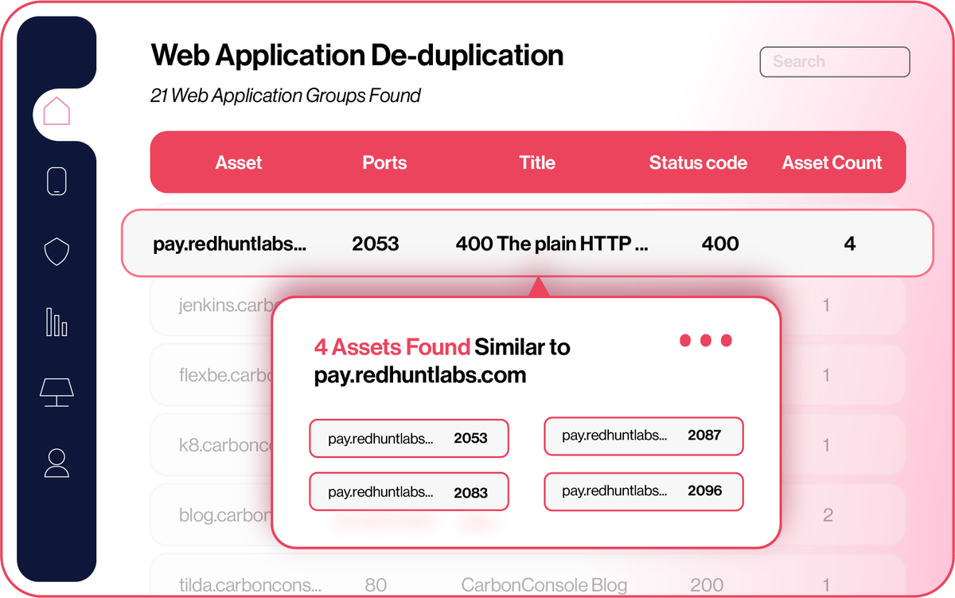Sort by the Asset column header
The width and height of the screenshot is (955, 598).
point(239,162)
